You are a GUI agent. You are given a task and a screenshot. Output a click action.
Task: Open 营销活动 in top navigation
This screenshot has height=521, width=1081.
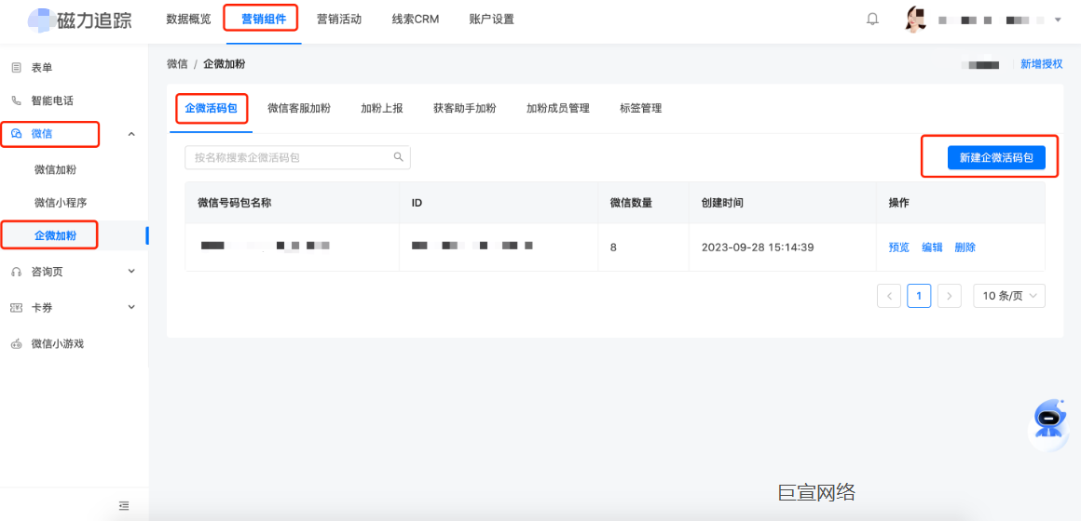click(x=338, y=20)
